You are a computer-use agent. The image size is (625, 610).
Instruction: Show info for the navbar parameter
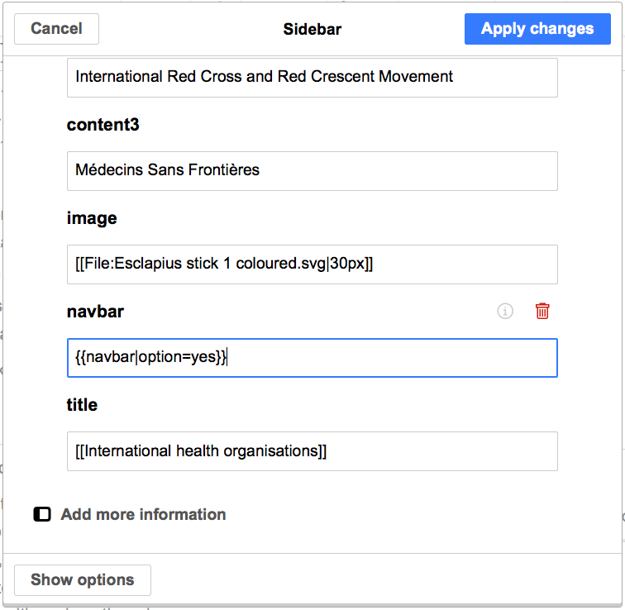pos(505,311)
